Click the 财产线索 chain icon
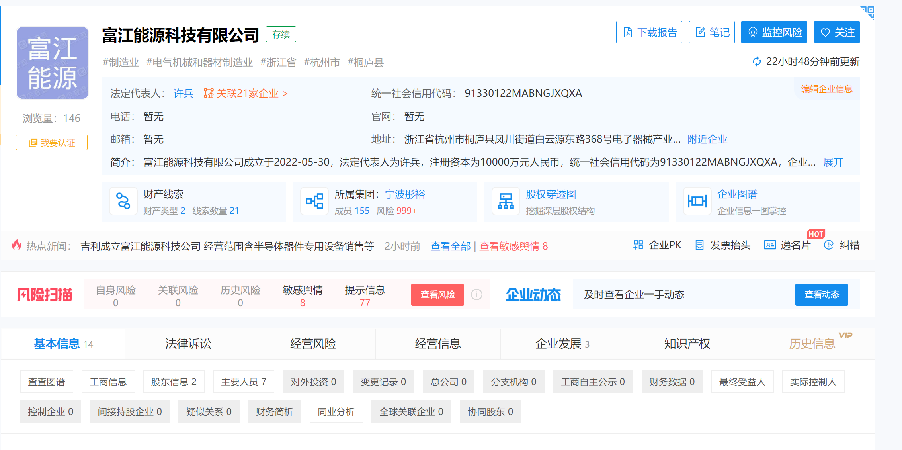 [123, 201]
